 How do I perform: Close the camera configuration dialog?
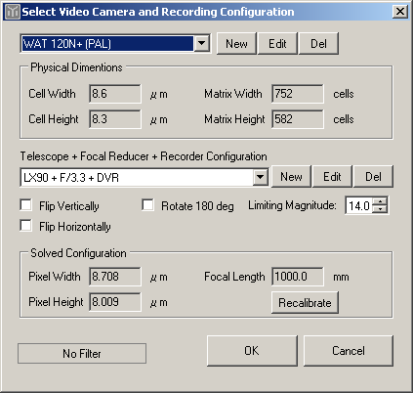[400, 12]
